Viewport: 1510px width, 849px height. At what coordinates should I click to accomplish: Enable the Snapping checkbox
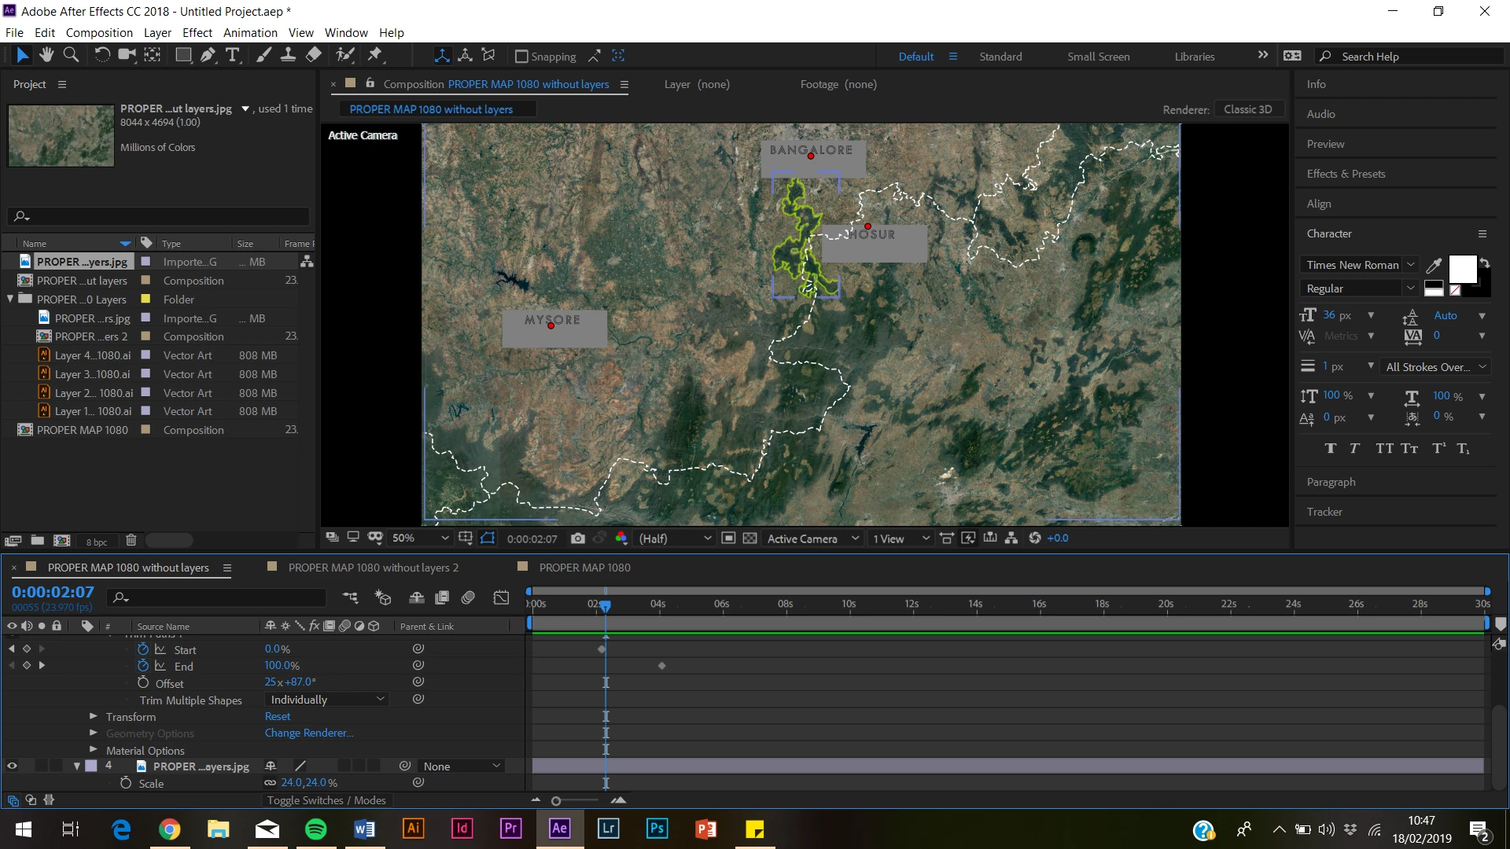521,57
